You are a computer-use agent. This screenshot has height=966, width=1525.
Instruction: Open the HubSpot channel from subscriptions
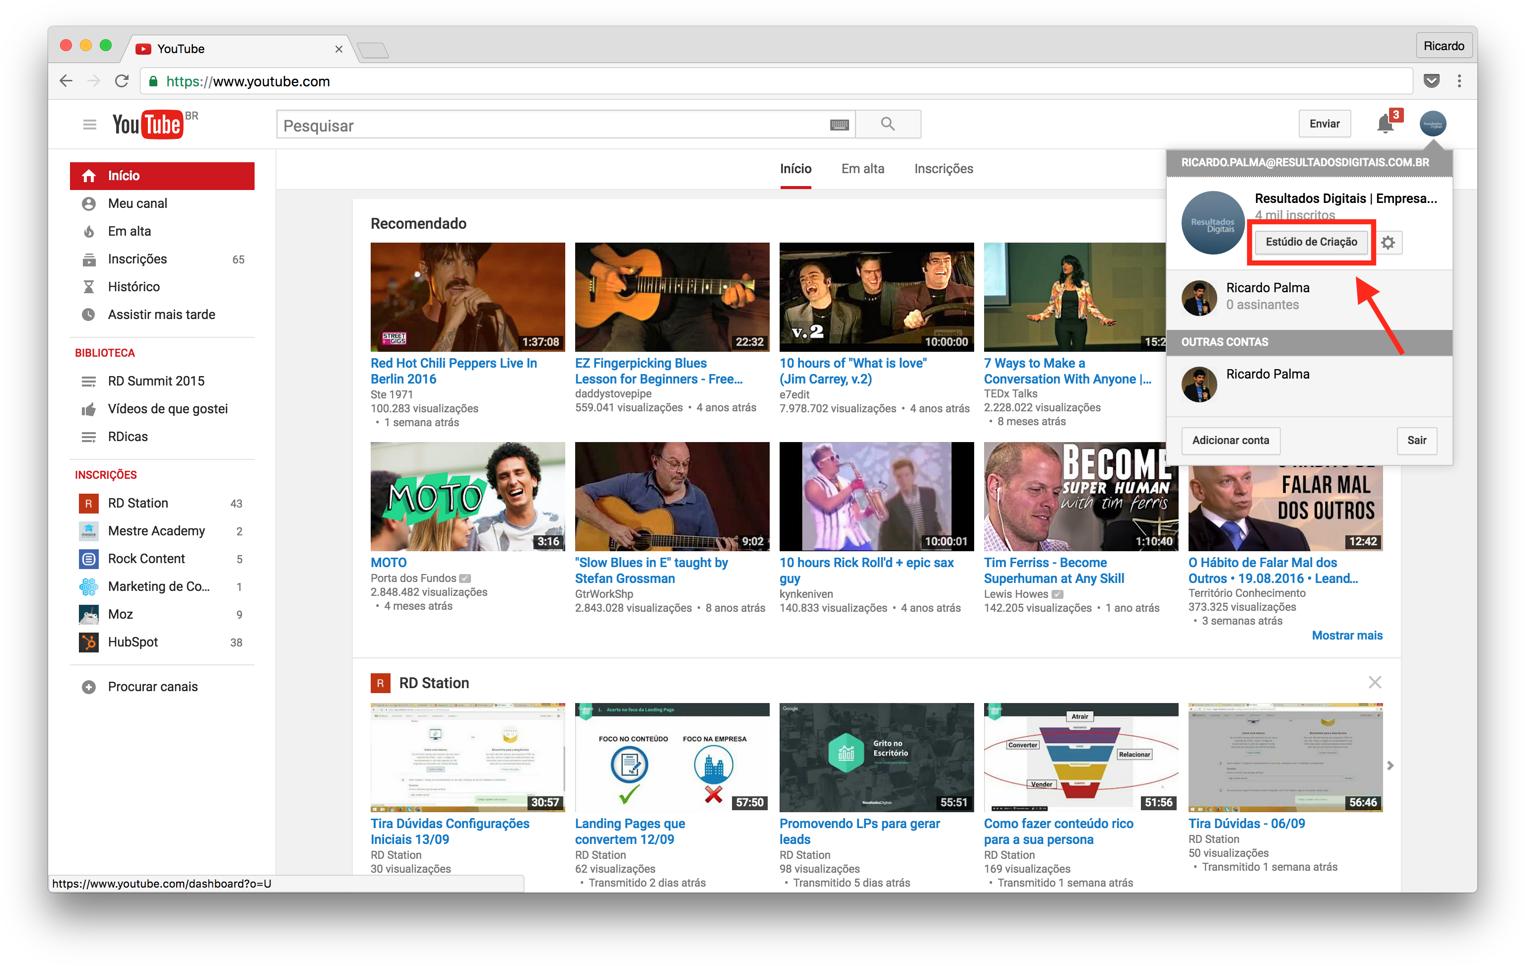point(133,642)
